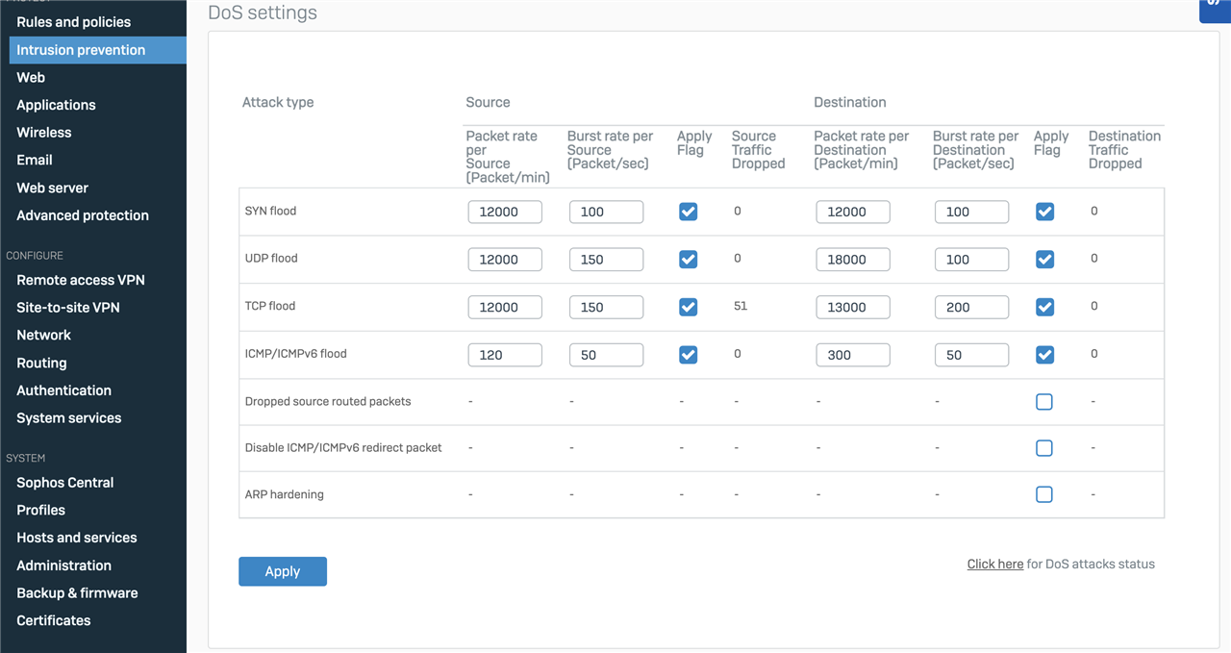Click SYN flood destination packet rate field

[x=853, y=212]
